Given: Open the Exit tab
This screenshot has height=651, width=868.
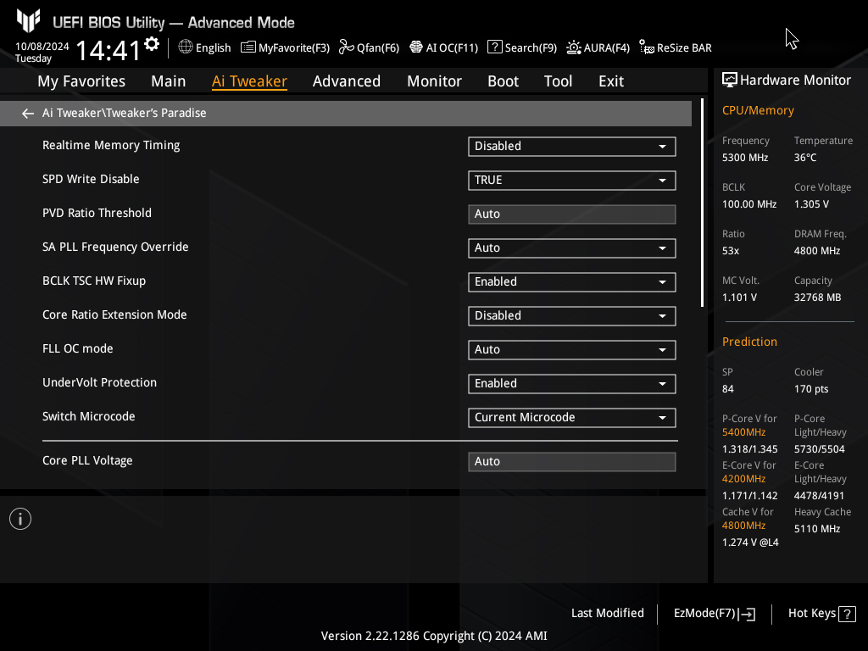Looking at the screenshot, I should click(x=611, y=81).
